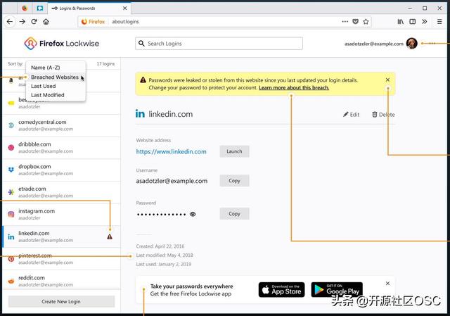The image size is (450, 316).
Task: Select Name (A-Z) sort option
Action: pos(45,68)
